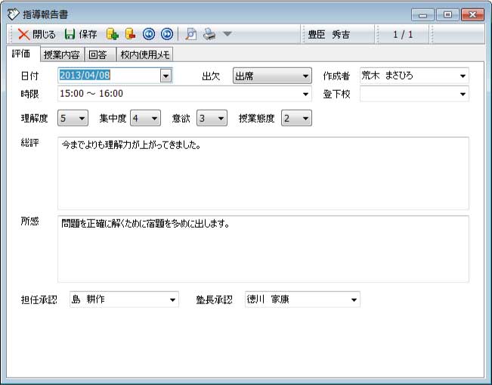Open the printer options dropdown arrow
The width and height of the screenshot is (492, 385).
click(227, 34)
